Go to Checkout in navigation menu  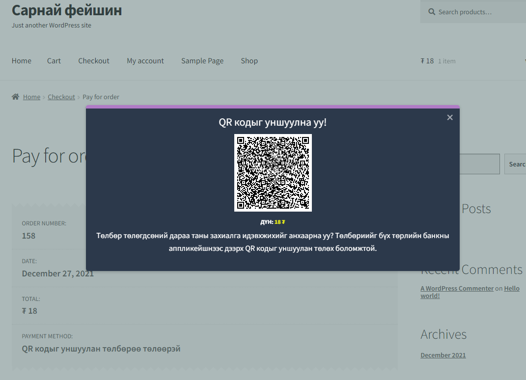[94, 61]
